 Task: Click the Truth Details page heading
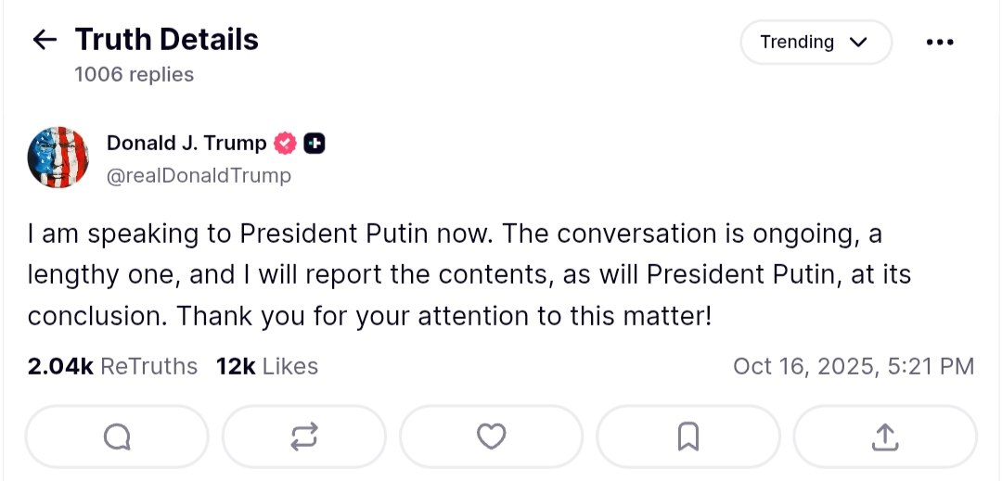coord(167,40)
